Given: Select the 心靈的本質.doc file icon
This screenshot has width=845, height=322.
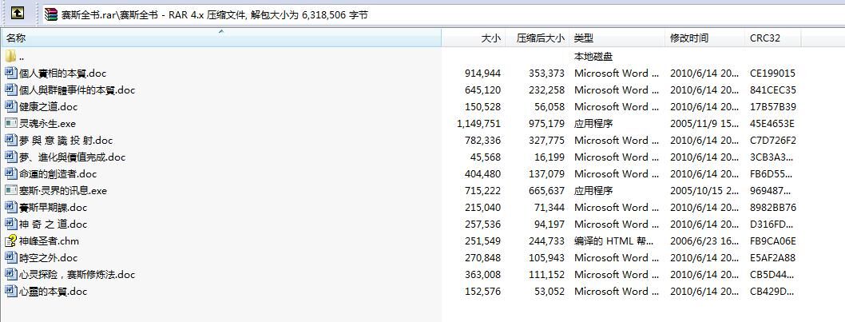Looking at the screenshot, I should (10, 292).
